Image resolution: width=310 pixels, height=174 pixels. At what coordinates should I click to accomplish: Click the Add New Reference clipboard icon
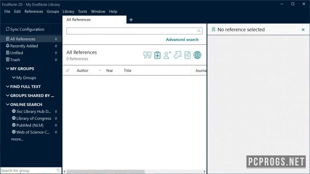coord(157,55)
